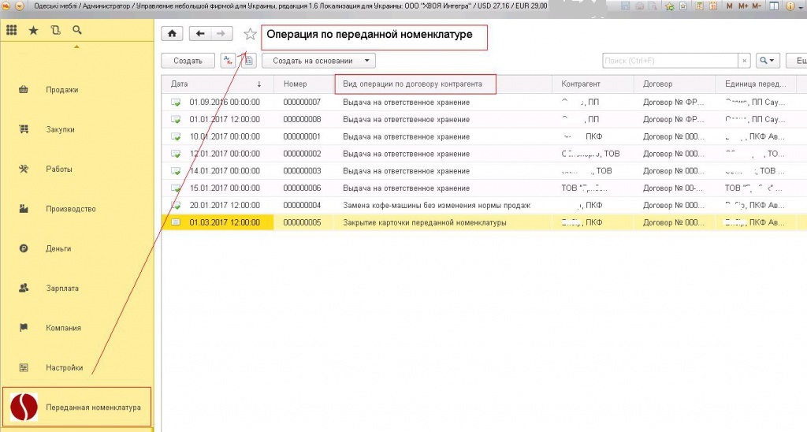Add this list to favorites with the star
Image resolution: width=807 pixels, height=432 pixels.
250,35
